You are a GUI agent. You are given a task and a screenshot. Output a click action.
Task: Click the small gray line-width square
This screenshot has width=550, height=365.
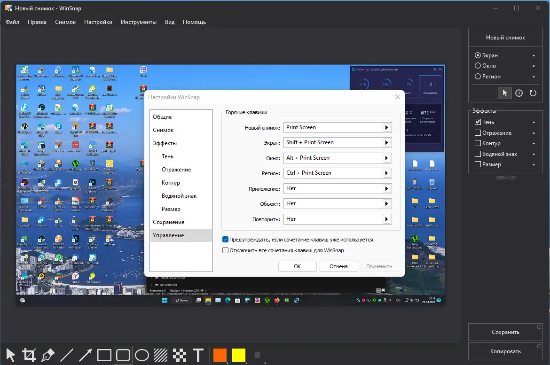tap(258, 355)
